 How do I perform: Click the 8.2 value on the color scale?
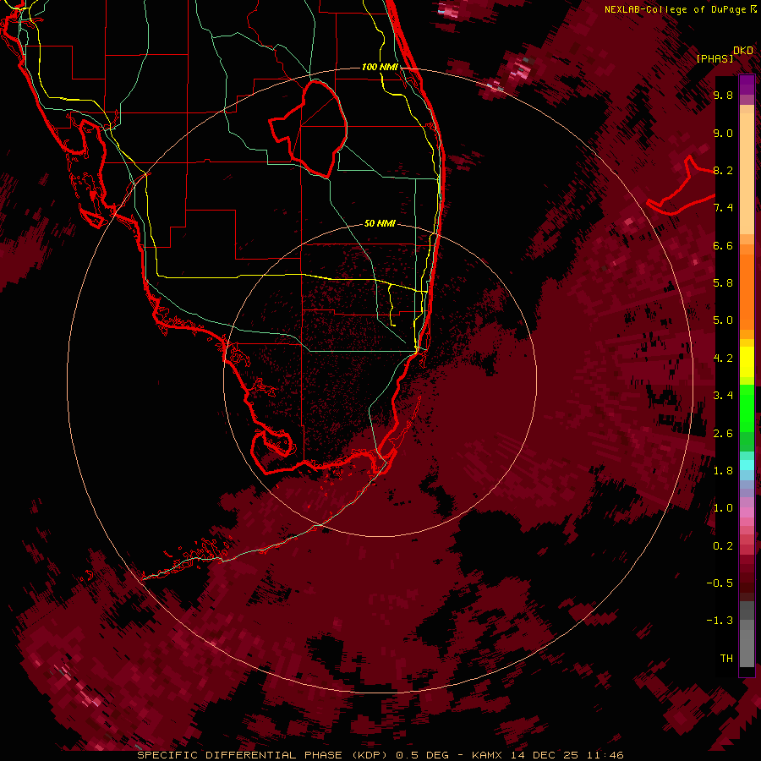[723, 170]
